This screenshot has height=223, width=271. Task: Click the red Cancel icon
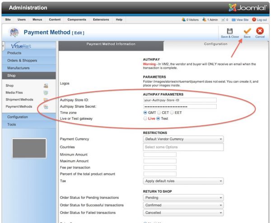(260, 31)
